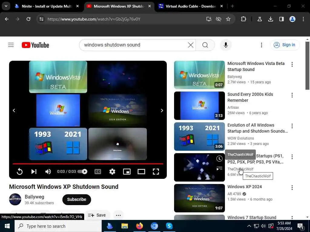Go to YouTube home via logo

[x=35, y=45]
